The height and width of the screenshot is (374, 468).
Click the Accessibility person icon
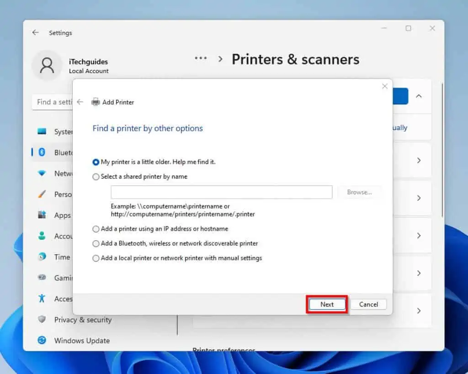pos(42,299)
